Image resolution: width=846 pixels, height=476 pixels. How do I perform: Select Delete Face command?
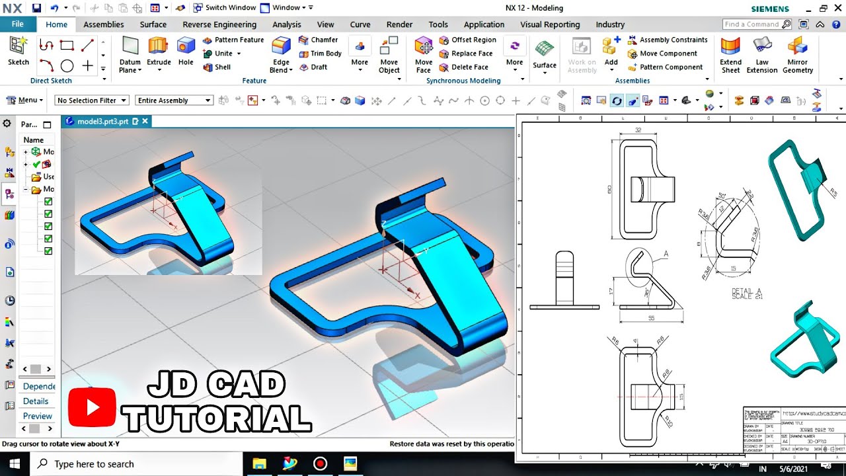[x=463, y=67]
